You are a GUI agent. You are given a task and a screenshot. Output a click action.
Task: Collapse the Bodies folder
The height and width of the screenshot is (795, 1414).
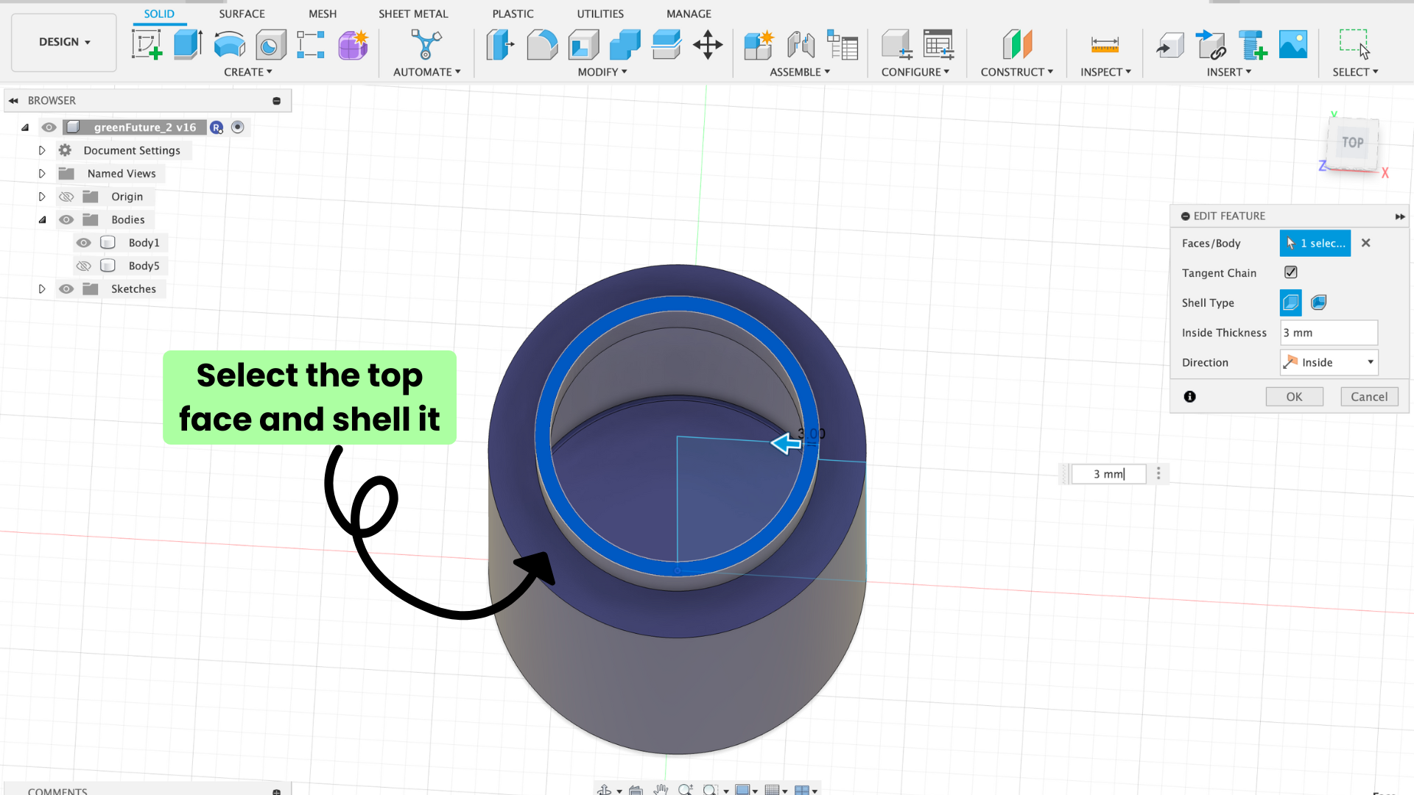[42, 219]
